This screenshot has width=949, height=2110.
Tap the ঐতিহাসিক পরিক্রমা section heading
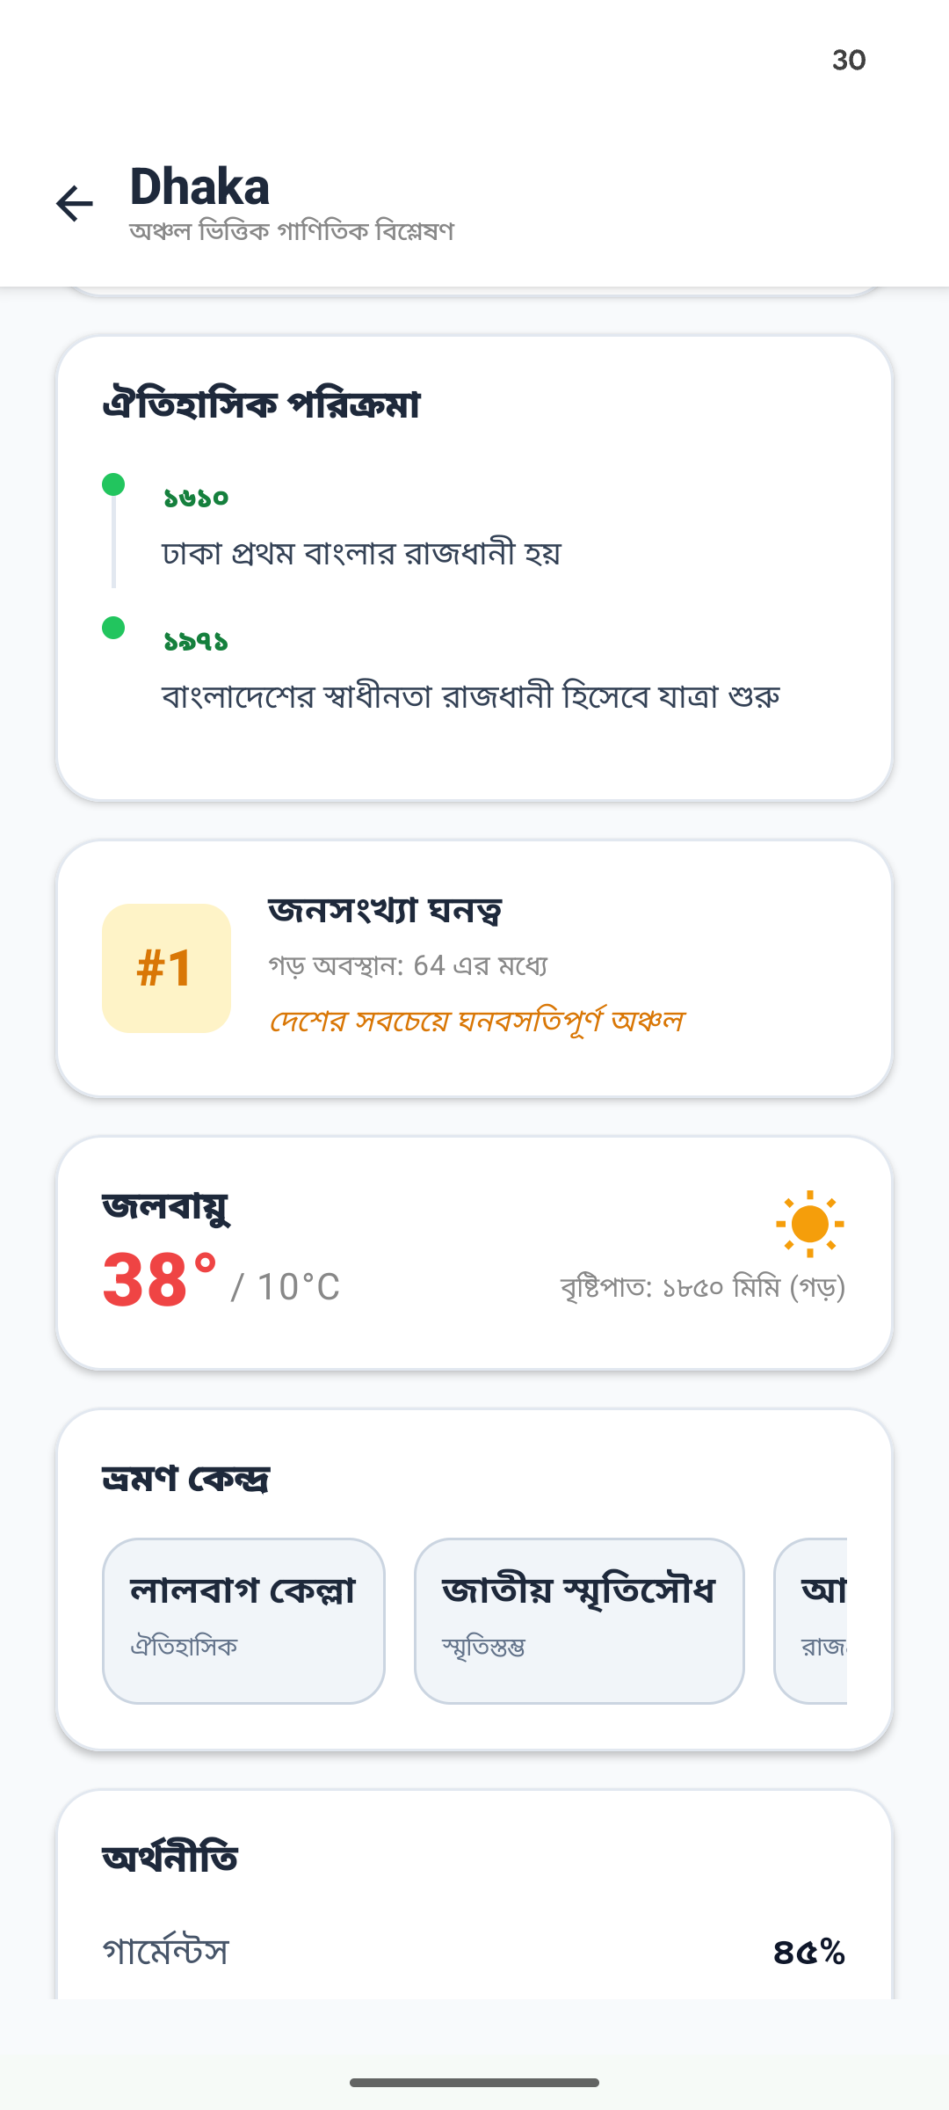(262, 405)
